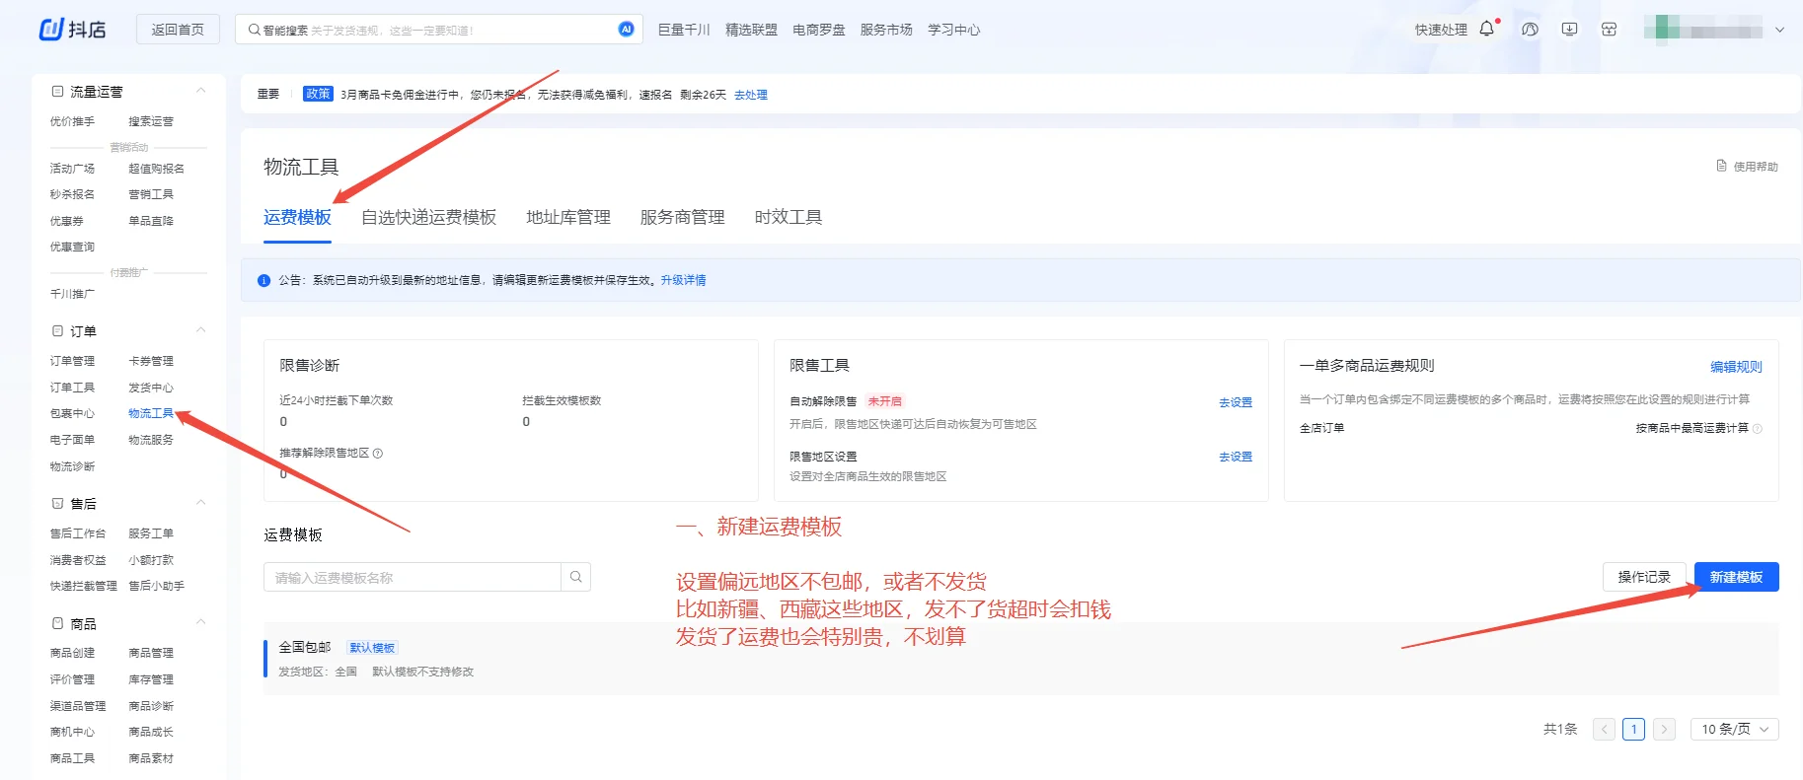The image size is (1803, 780).
Task: Focus the 请输入运费模板名称 input field
Action: pos(413,578)
